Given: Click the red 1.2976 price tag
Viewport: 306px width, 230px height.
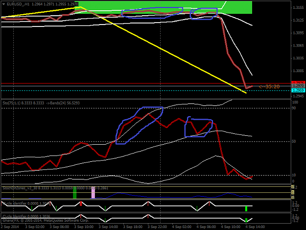Looking at the screenshot, I should pyautogui.click(x=298, y=83).
